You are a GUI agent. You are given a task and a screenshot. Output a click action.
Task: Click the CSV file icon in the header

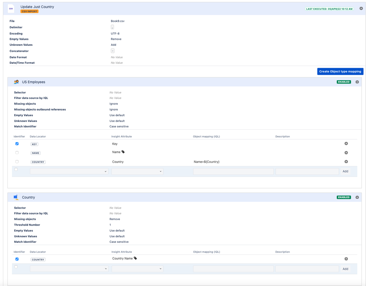11,9
